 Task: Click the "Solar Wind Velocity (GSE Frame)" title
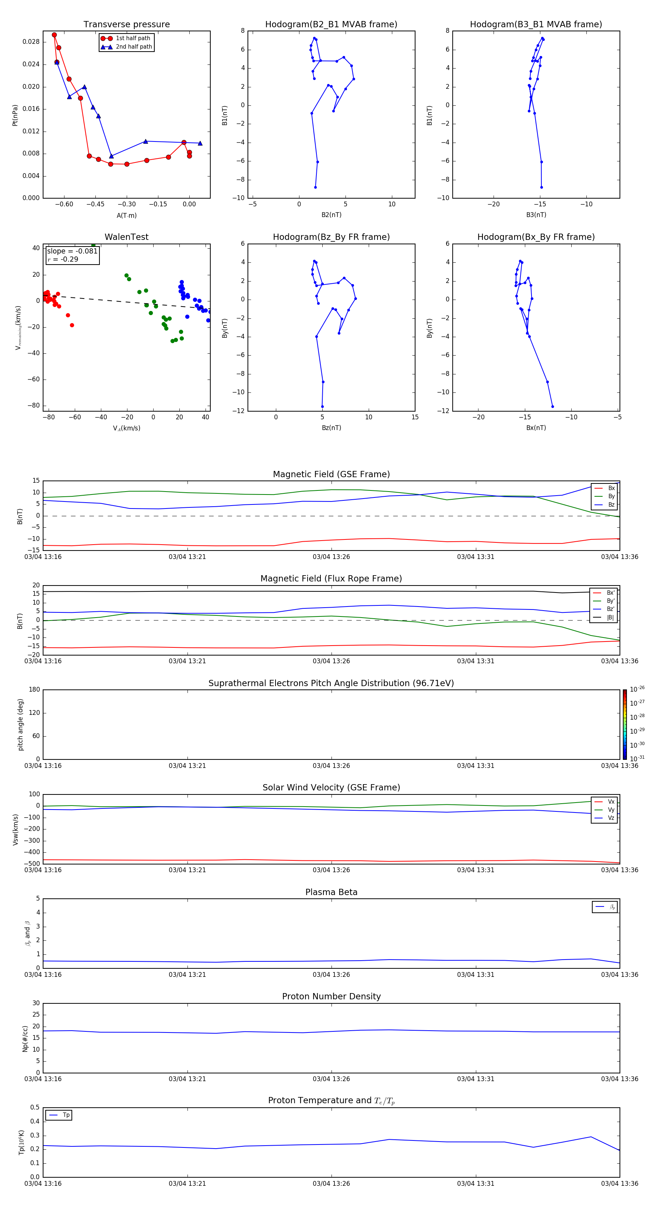pyautogui.click(x=331, y=787)
